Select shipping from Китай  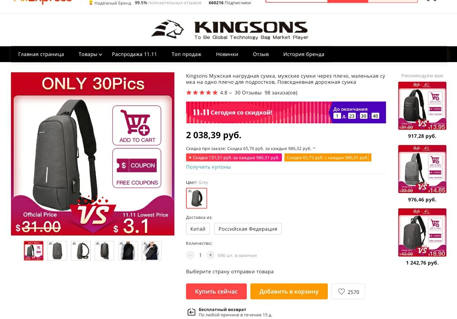click(197, 229)
